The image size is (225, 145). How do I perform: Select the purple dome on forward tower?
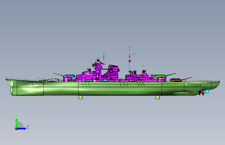(x=98, y=71)
